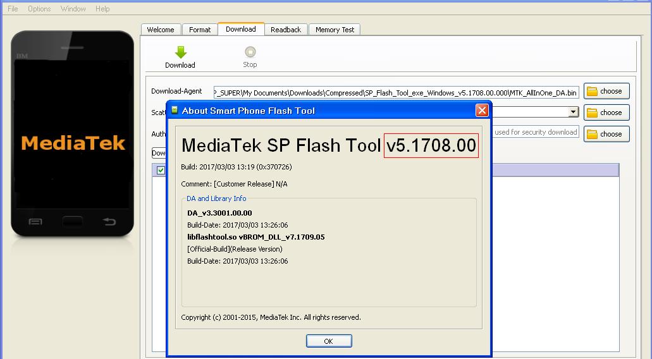Close the About Smart Phone Flash Tool dialog
Image resolution: width=652 pixels, height=359 pixels.
(x=482, y=111)
